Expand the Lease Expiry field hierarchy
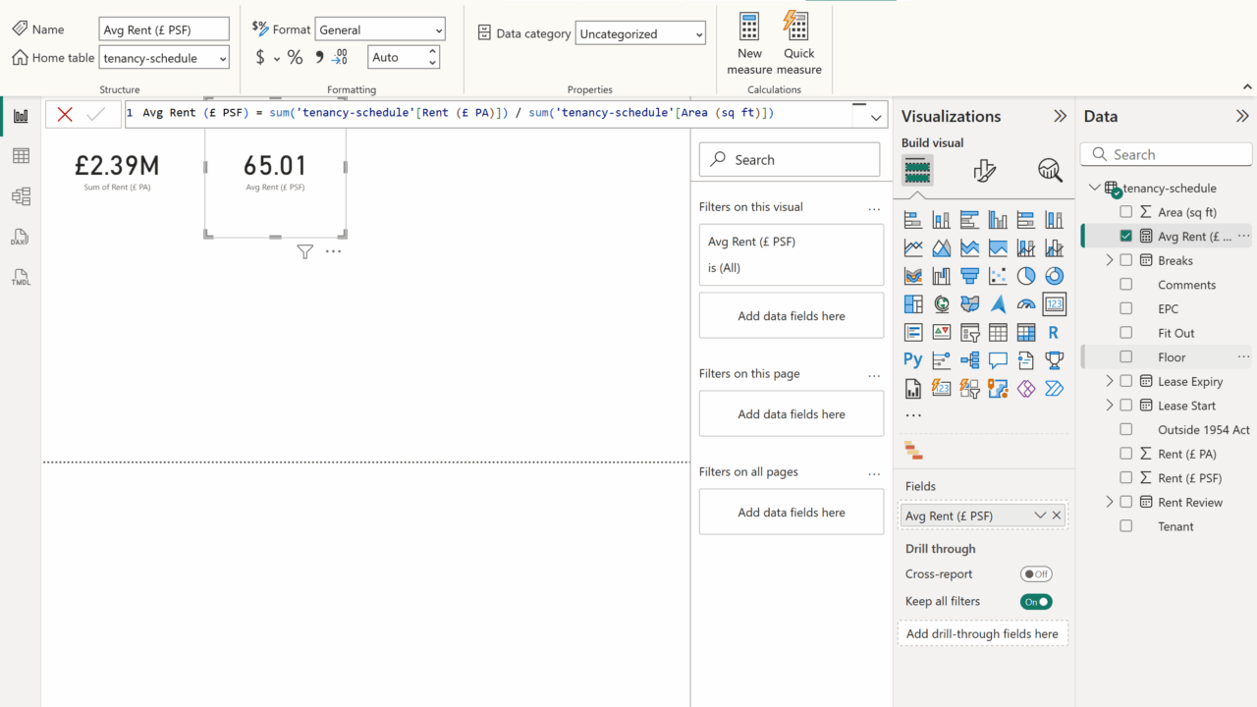 pos(1110,381)
